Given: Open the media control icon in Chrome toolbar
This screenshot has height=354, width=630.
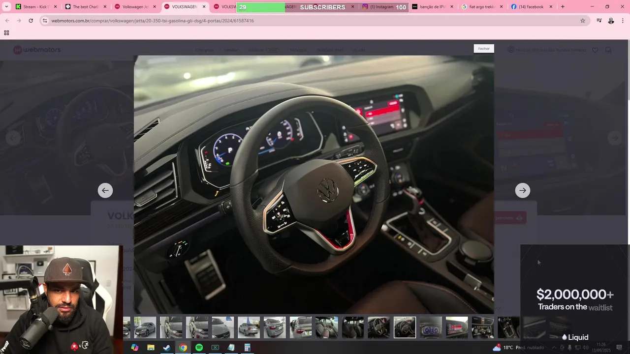Looking at the screenshot, I should [x=599, y=21].
